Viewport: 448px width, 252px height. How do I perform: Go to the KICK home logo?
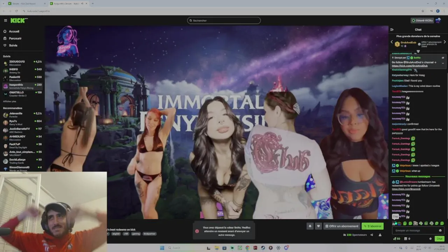click(x=19, y=21)
